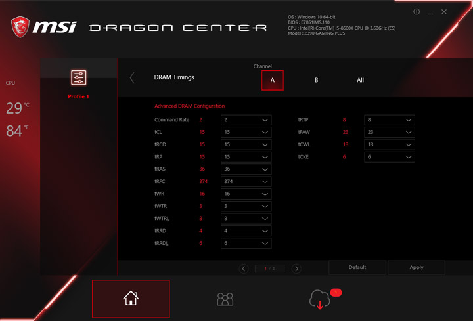Open the tCL dropdown
This screenshot has width=473, height=321.
(x=246, y=132)
